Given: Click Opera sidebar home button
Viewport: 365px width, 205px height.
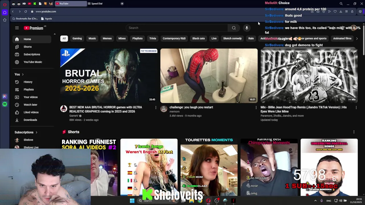Looking at the screenshot, I should coord(5,12).
